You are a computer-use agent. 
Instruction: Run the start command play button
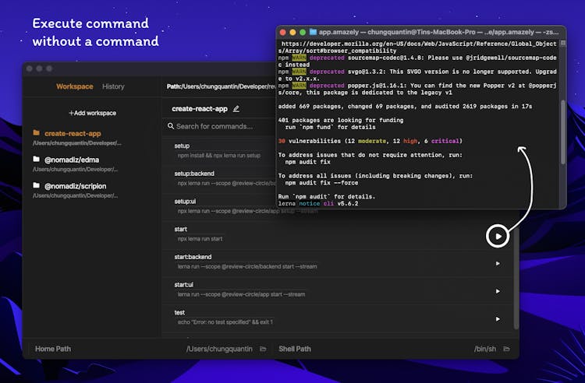pos(498,234)
